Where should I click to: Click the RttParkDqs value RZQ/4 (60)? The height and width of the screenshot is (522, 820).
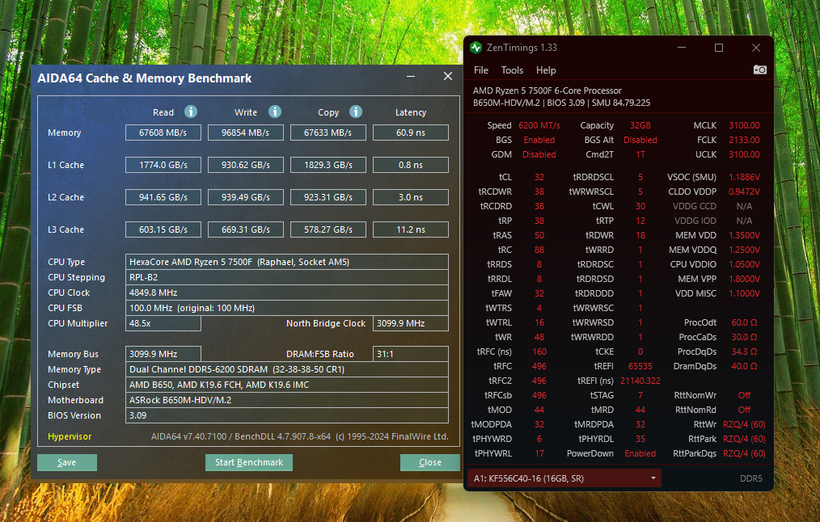point(744,453)
